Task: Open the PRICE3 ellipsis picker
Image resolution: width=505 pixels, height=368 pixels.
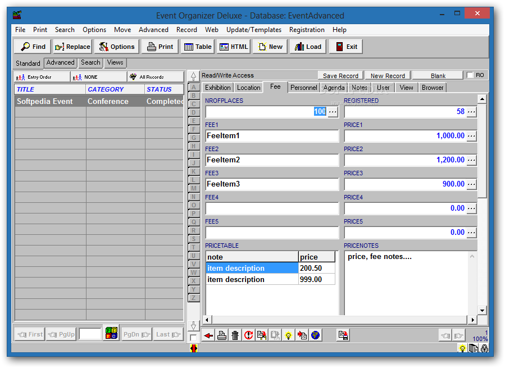Action: tap(471, 184)
